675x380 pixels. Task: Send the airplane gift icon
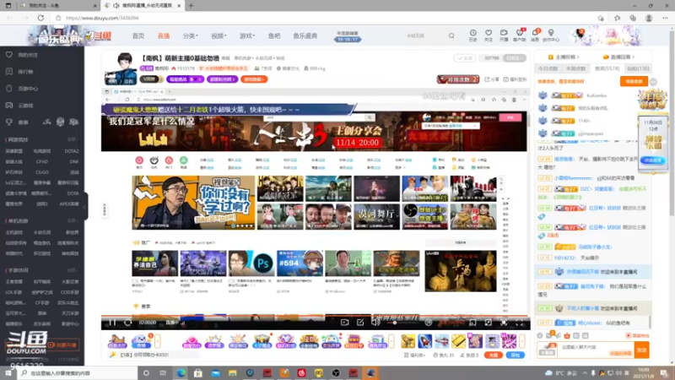441,341
